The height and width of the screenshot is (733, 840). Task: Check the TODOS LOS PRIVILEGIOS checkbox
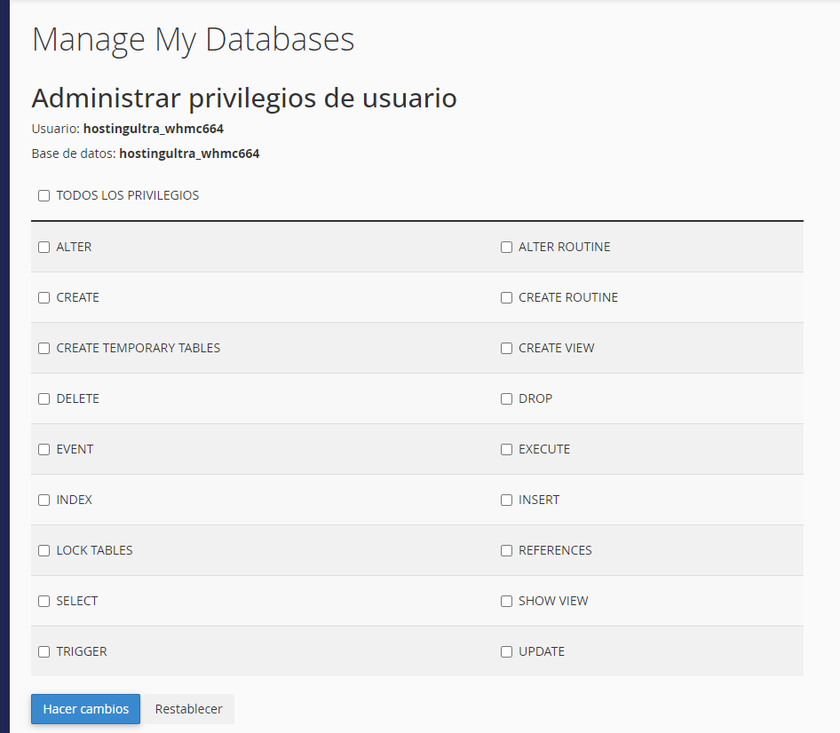coord(44,195)
